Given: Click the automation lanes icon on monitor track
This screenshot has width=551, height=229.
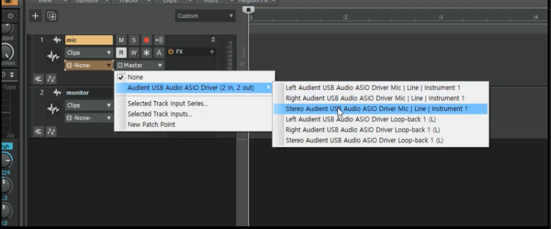Looking at the screenshot, I should [x=51, y=132].
